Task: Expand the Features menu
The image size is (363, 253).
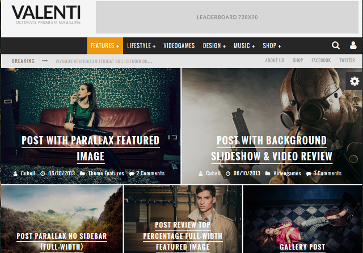Action: tap(105, 45)
